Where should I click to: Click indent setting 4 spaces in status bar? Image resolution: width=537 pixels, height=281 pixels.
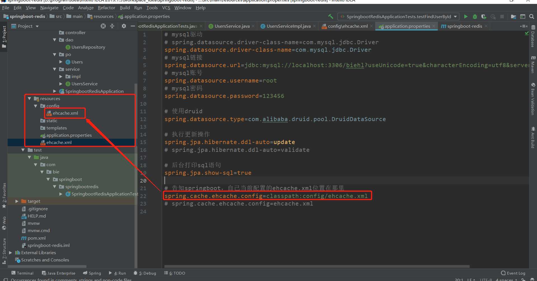(x=506, y=279)
